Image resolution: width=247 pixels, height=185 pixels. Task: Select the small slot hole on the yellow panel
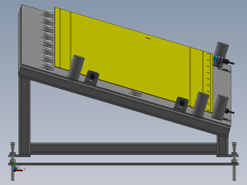point(148,38)
